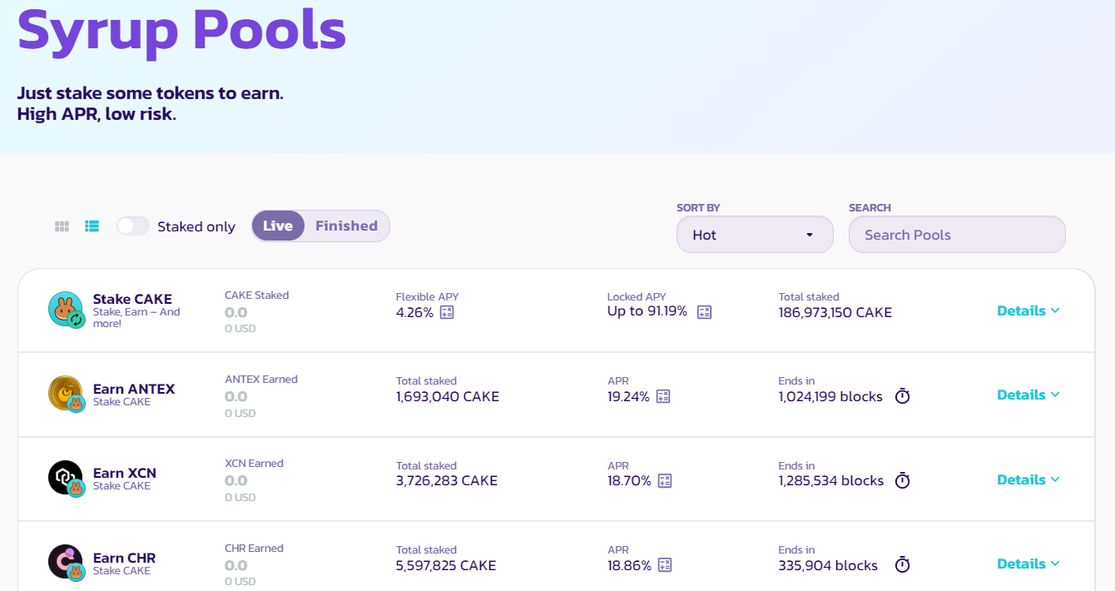Toggle the Staked only switch
Image resolution: width=1115 pixels, height=591 pixels.
133,226
